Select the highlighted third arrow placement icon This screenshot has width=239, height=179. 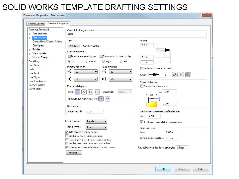[188, 75]
